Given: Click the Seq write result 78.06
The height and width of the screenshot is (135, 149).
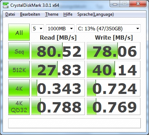Looking at the screenshot, I should (x=114, y=51).
